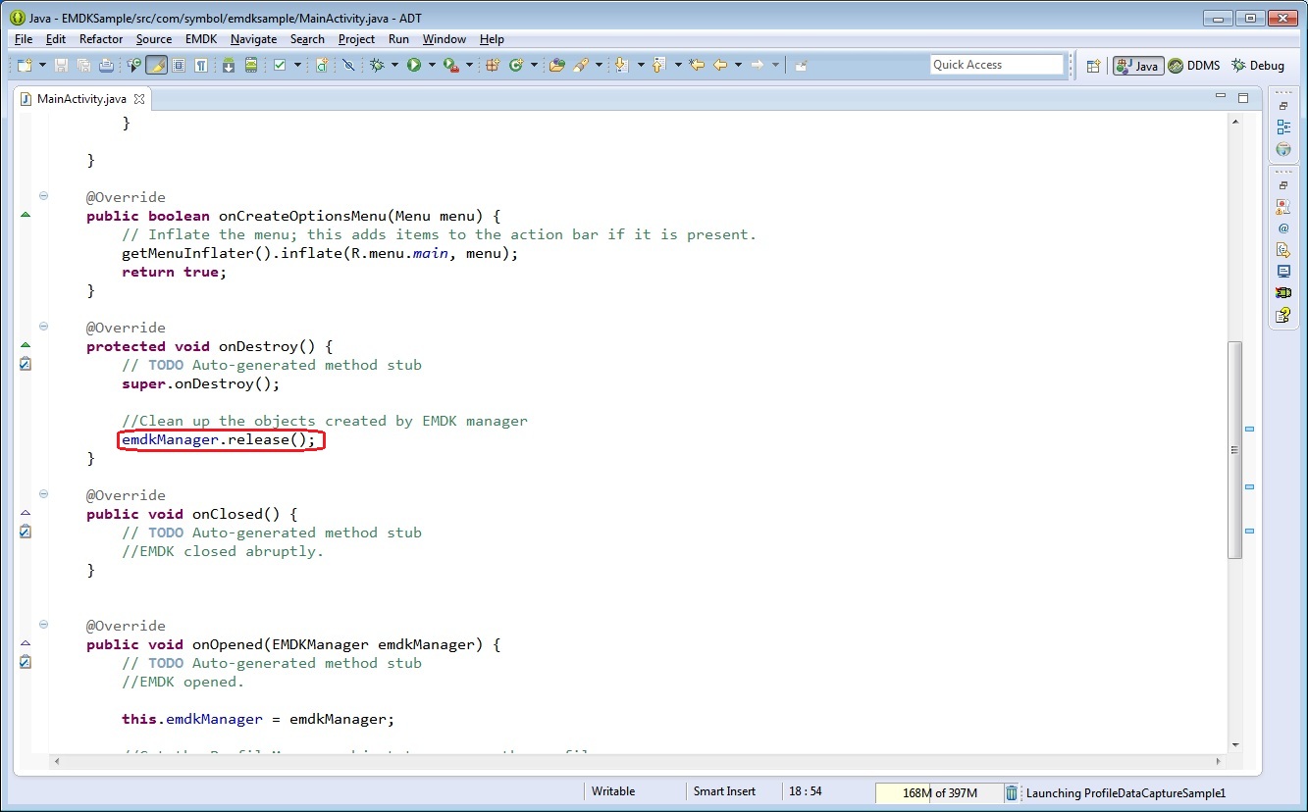1308x812 pixels.
Task: Toggle Mark Occurrences highlighter button
Action: (x=156, y=65)
